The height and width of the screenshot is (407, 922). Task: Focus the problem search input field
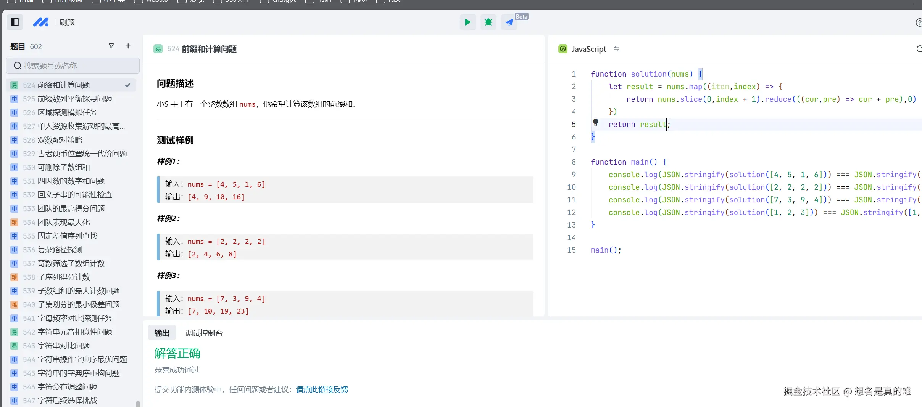73,66
